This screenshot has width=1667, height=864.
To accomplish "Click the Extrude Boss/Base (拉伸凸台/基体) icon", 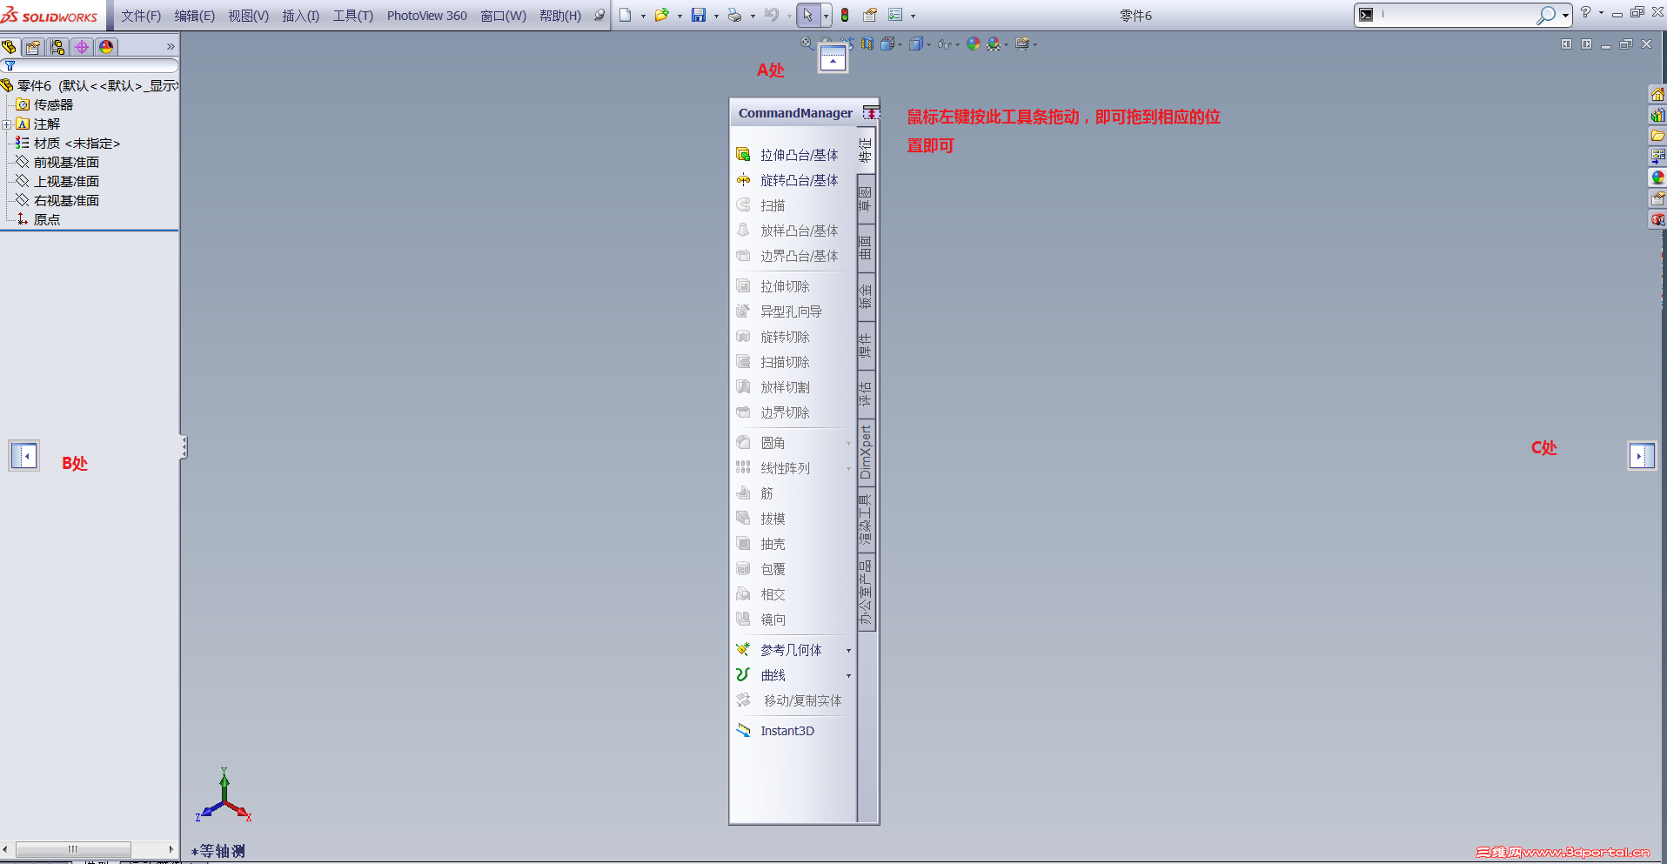I will coord(743,155).
